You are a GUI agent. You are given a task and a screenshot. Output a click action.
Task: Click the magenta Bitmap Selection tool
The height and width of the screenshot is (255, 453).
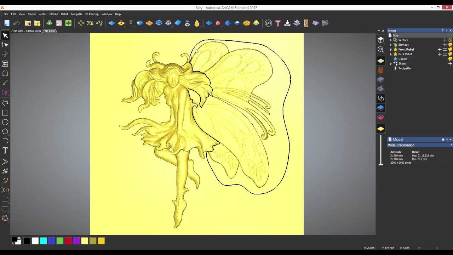point(5,92)
